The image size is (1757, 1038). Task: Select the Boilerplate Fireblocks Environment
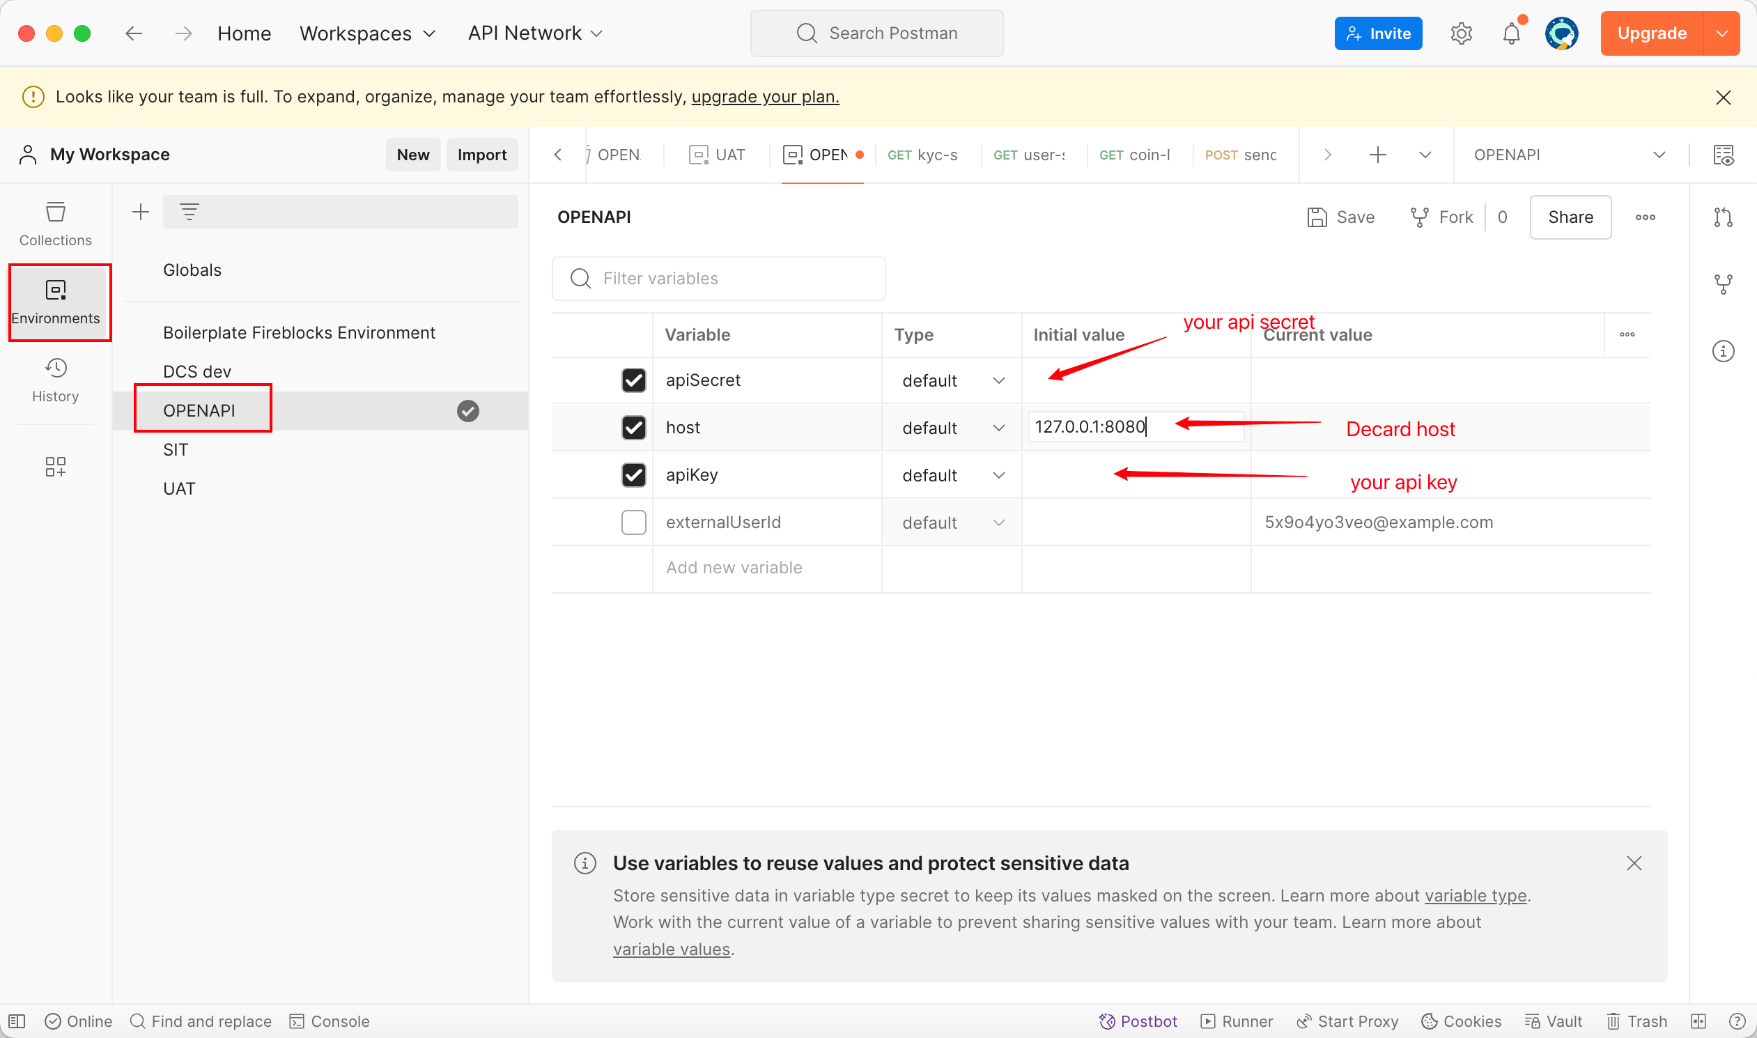click(x=299, y=332)
